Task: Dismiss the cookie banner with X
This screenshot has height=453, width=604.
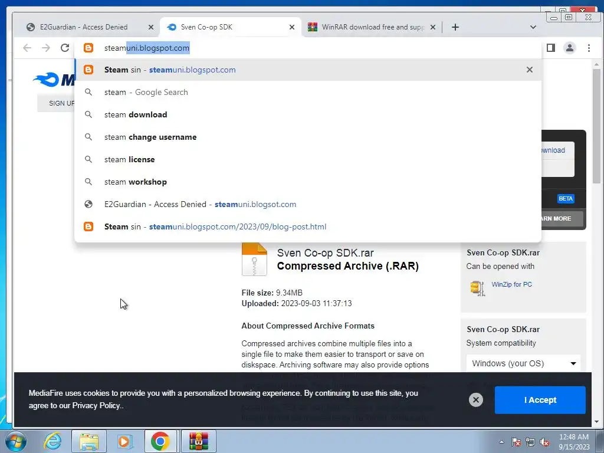Action: point(476,400)
